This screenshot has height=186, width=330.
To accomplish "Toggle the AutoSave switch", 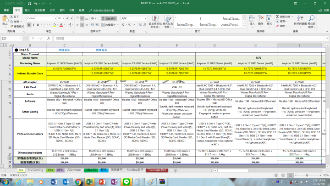I will [x=20, y=4].
